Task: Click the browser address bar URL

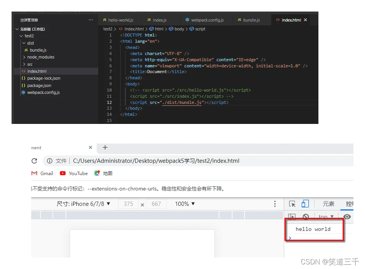Action: pyautogui.click(x=156, y=161)
